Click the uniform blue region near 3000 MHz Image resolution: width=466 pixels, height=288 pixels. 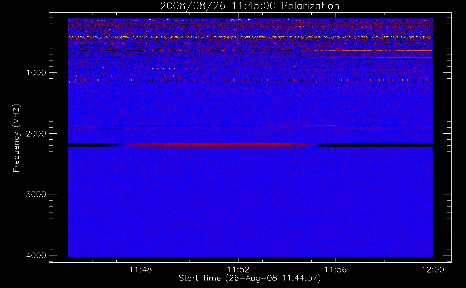[250, 194]
